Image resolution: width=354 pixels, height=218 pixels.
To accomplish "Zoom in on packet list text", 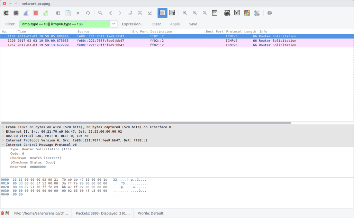I will 185,13.
